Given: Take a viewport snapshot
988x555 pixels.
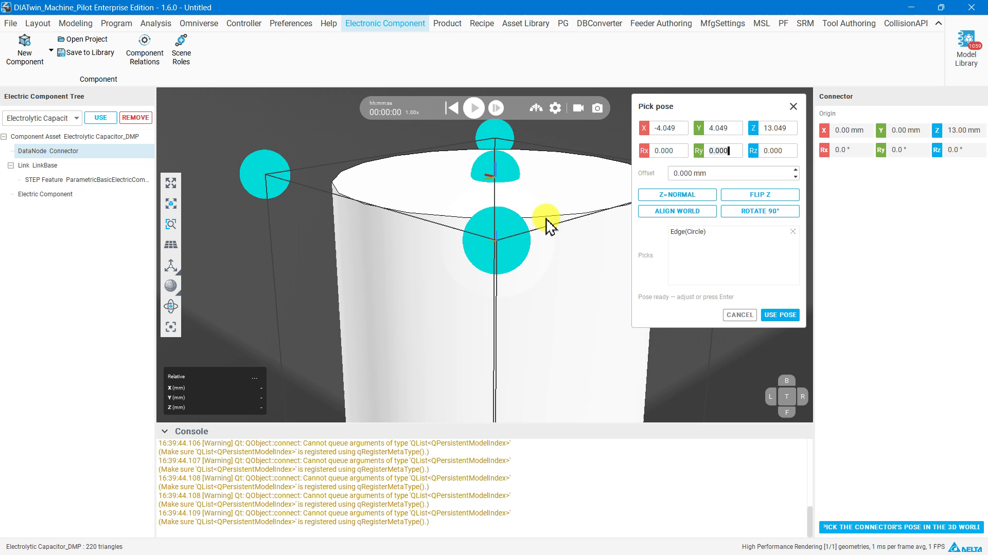Looking at the screenshot, I should pos(597,108).
